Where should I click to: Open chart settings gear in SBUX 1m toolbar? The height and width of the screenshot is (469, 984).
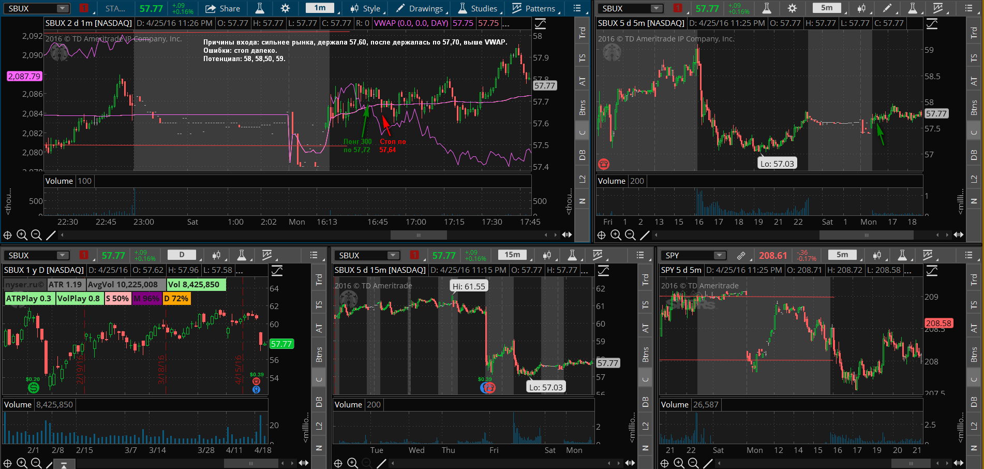tap(285, 8)
